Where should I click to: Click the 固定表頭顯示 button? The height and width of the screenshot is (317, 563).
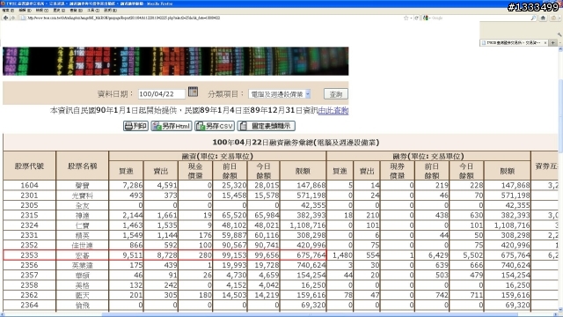coord(266,126)
